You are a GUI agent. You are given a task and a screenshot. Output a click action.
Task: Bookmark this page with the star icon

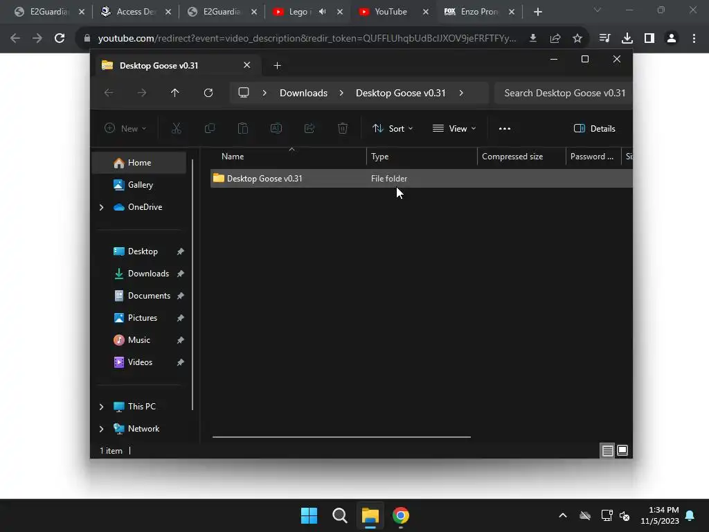(577, 38)
